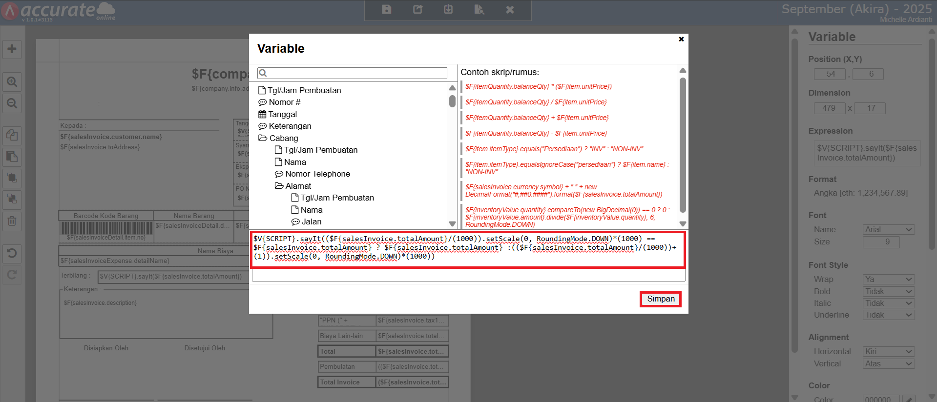Collapse the Alamat folder node
937x402 pixels.
coord(279,186)
